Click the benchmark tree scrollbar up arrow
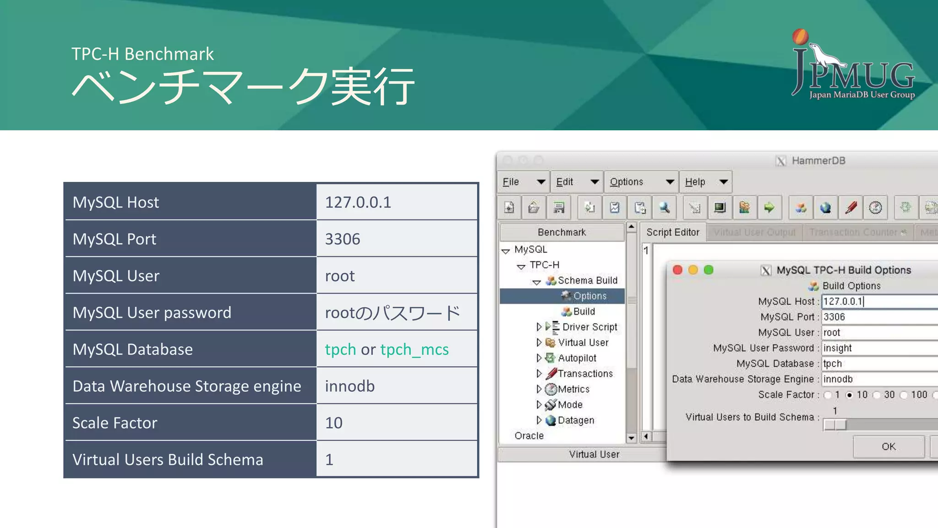This screenshot has width=938, height=528. [632, 227]
